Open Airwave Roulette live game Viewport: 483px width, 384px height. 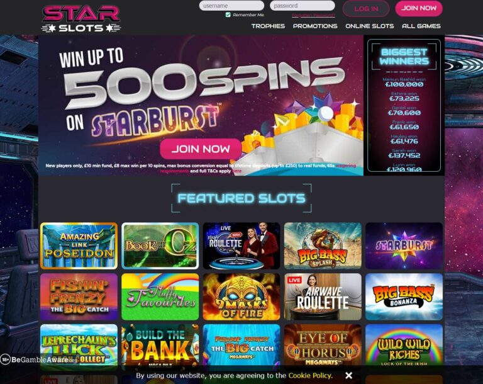tap(323, 296)
